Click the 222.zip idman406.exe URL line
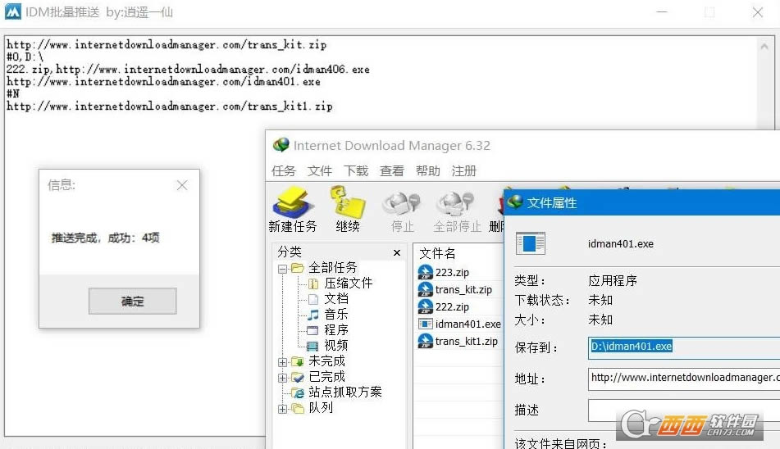This screenshot has width=780, height=449. [188, 69]
